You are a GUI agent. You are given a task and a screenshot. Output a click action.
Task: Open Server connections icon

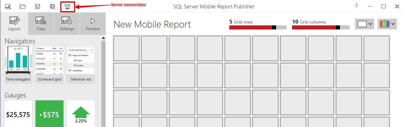pos(68,7)
